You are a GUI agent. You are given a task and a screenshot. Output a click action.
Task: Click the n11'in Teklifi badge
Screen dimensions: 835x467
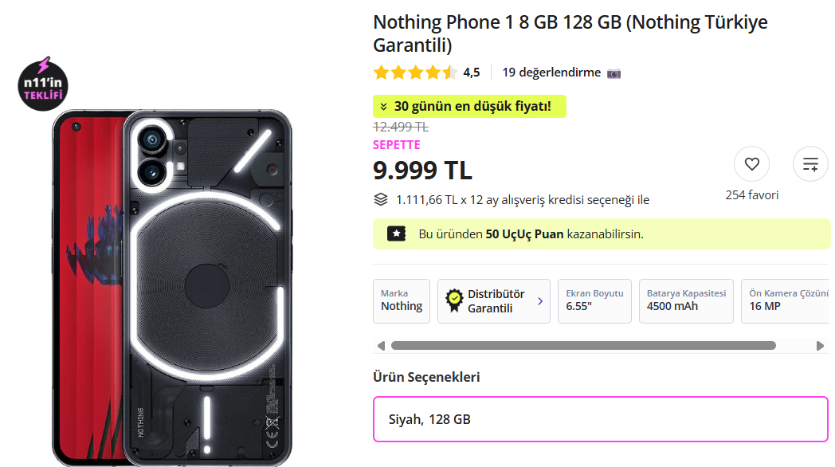pyautogui.click(x=44, y=84)
